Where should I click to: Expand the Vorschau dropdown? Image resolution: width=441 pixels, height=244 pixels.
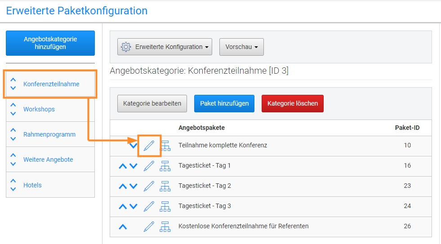(241, 47)
